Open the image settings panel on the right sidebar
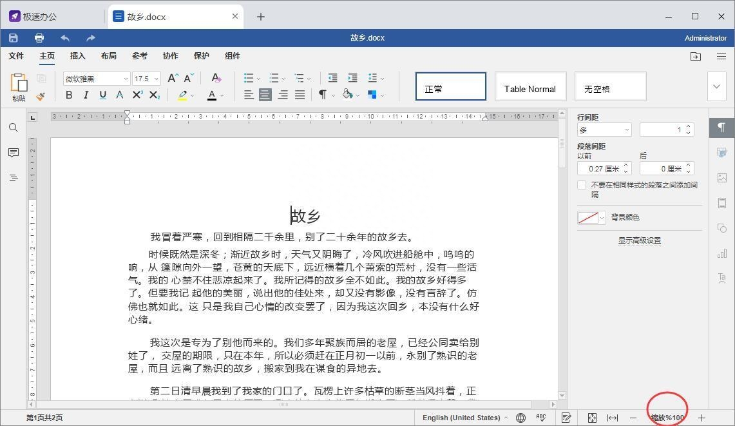Viewport: 735px width, 426px height. click(x=721, y=178)
